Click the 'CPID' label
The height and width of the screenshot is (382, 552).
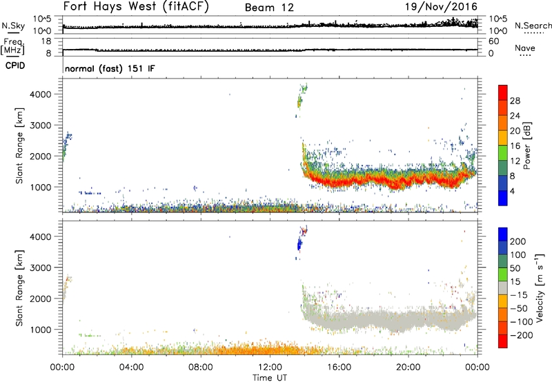(15, 66)
